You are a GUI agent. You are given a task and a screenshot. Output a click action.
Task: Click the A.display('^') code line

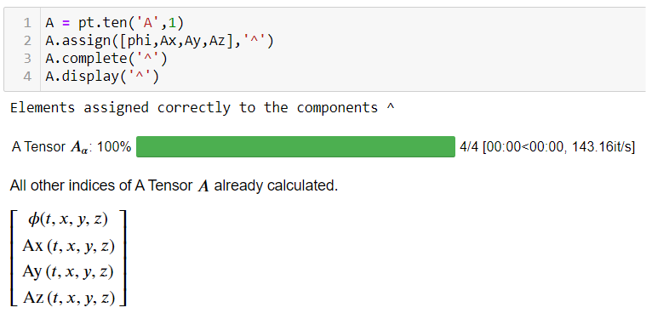tap(102, 77)
